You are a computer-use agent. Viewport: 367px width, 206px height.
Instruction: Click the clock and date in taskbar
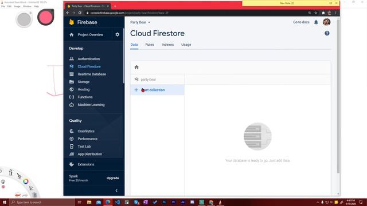(x=350, y=202)
